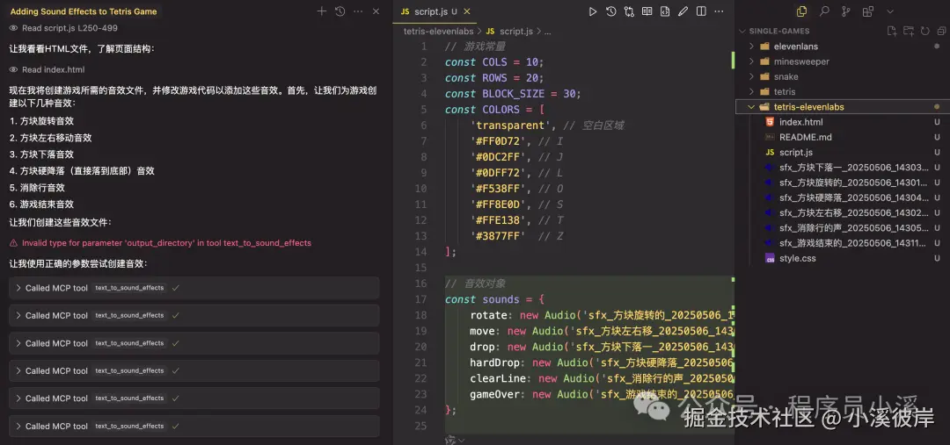Open chat panel more options menu
This screenshot has width=950, height=445.
tap(358, 11)
